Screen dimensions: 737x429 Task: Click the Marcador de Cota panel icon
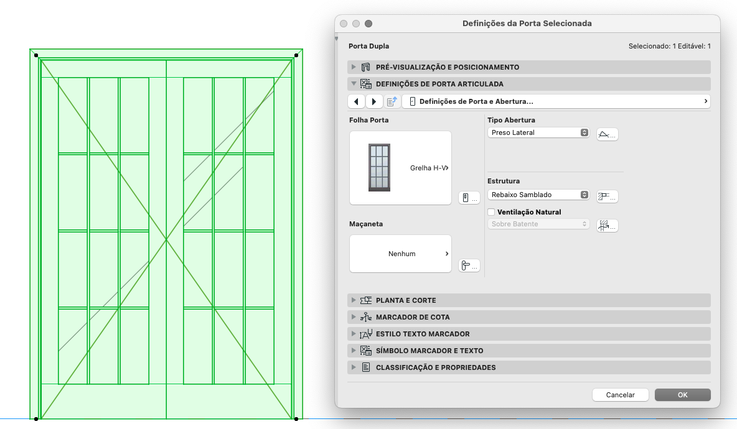coord(365,317)
